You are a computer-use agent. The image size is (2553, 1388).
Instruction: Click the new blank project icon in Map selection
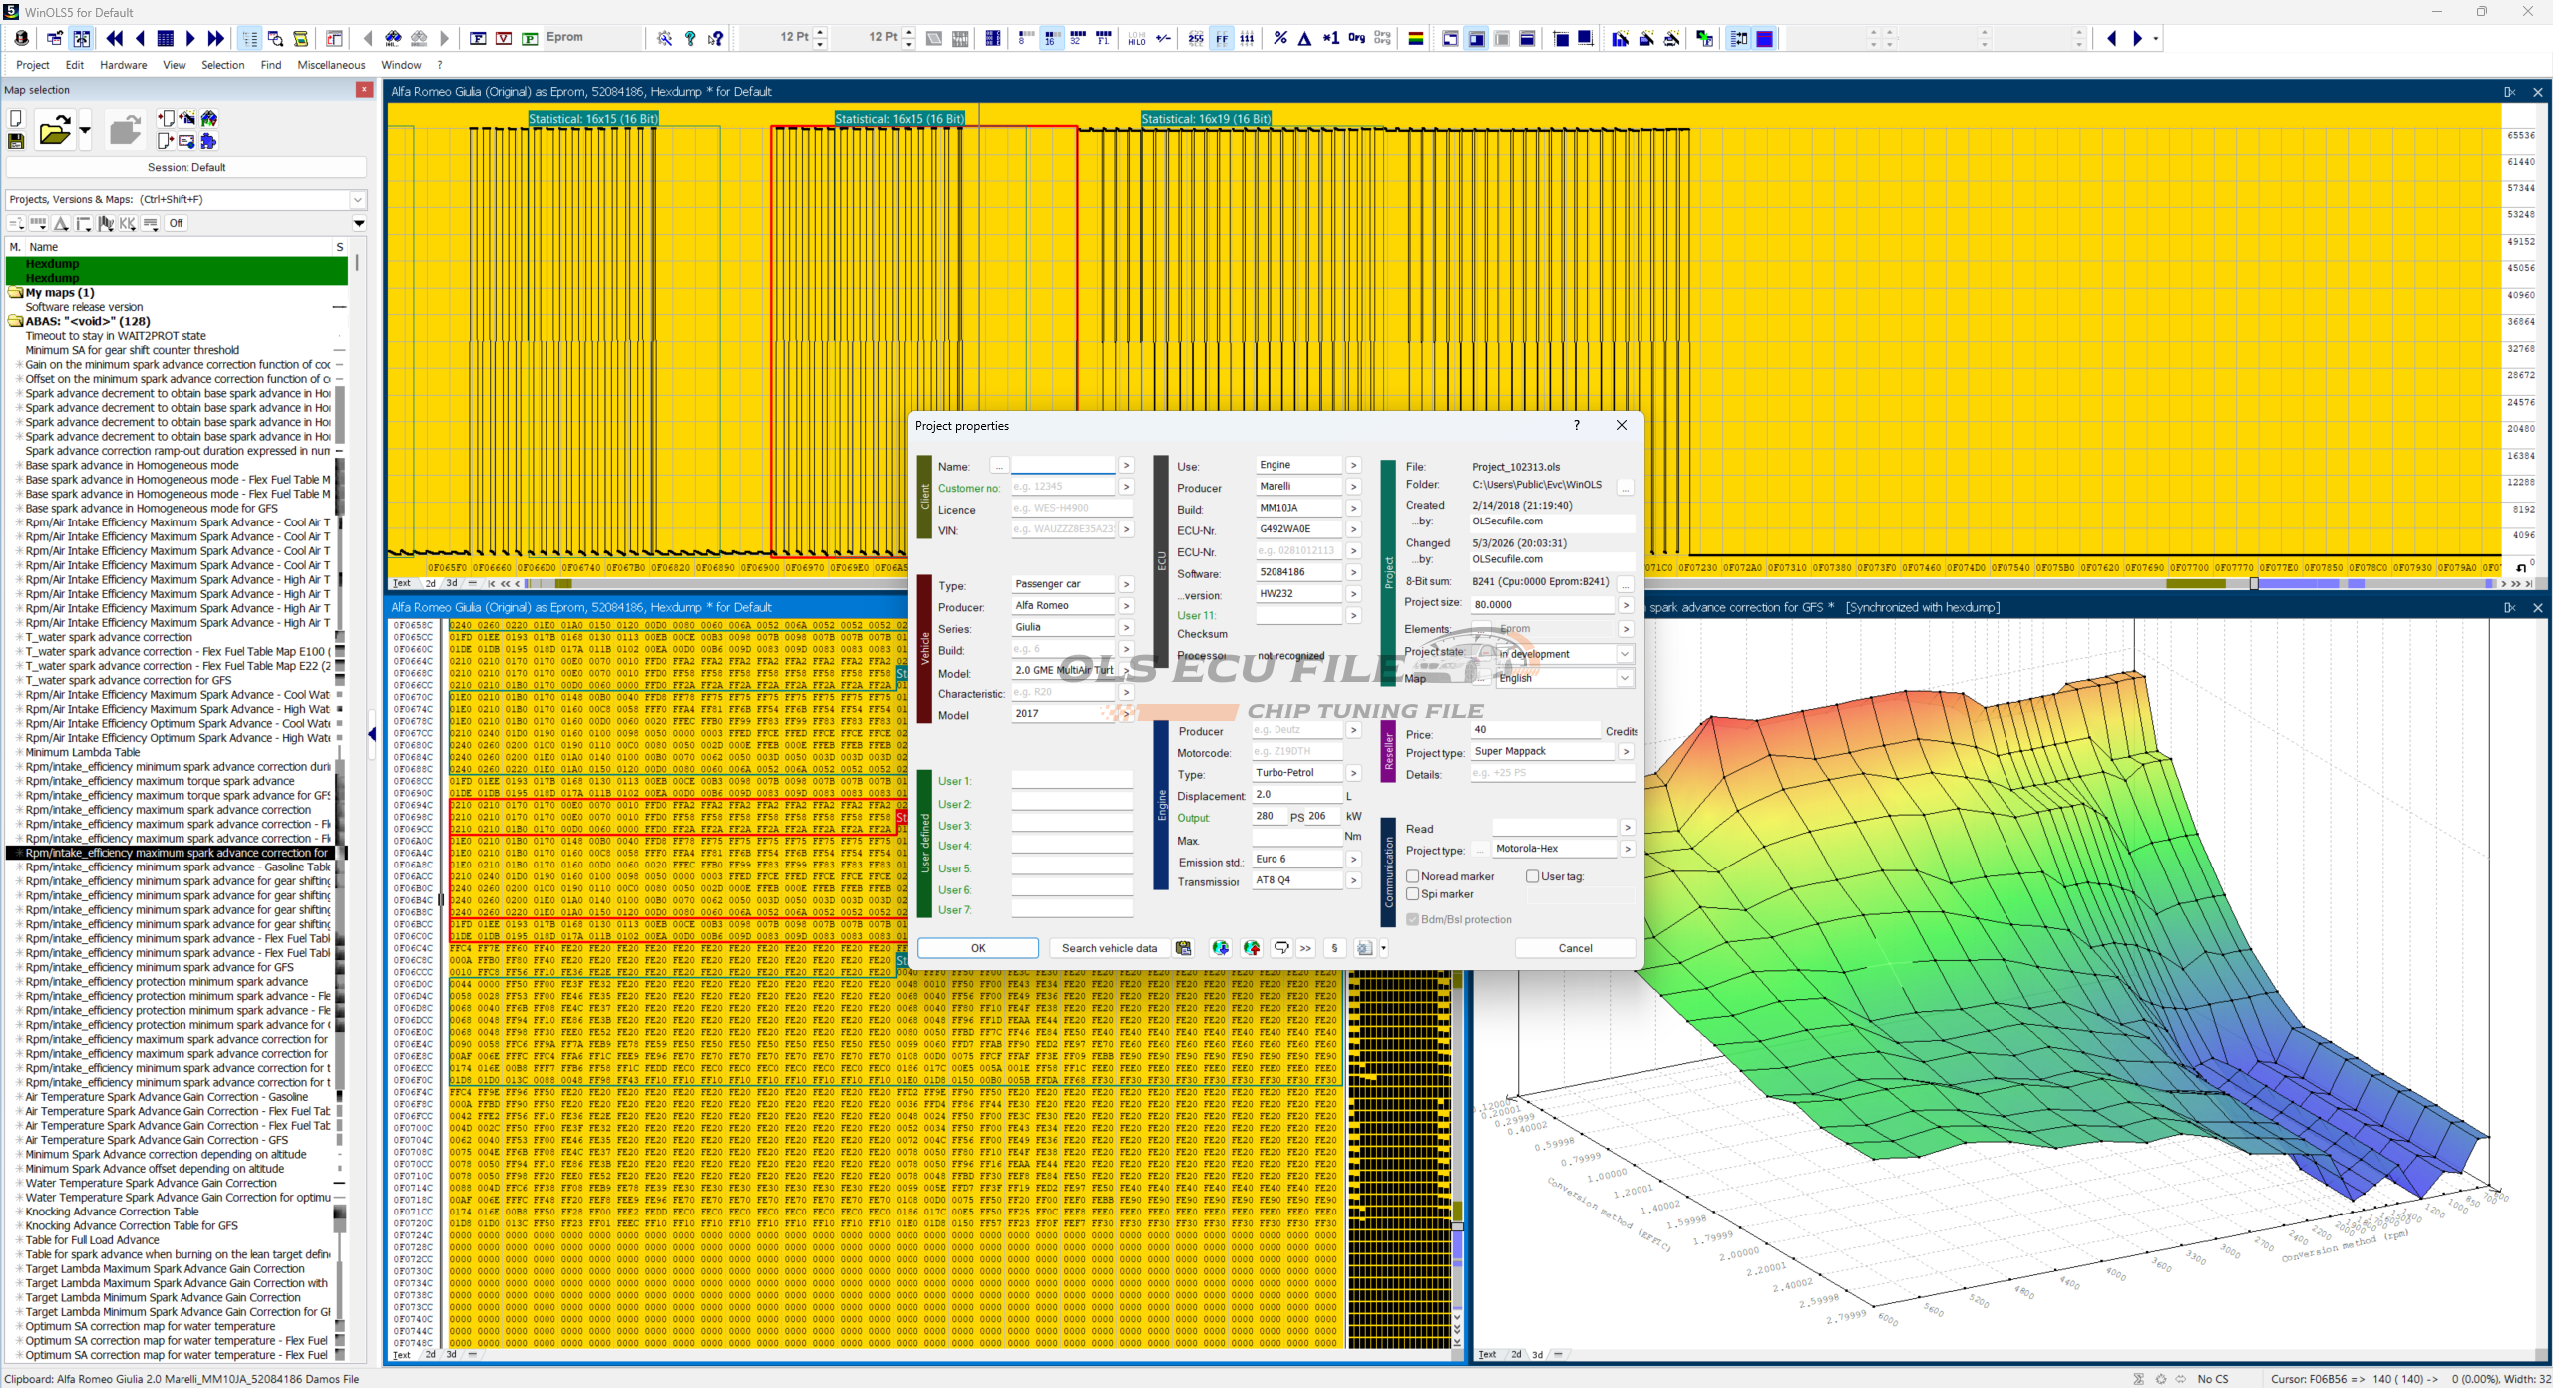16,119
